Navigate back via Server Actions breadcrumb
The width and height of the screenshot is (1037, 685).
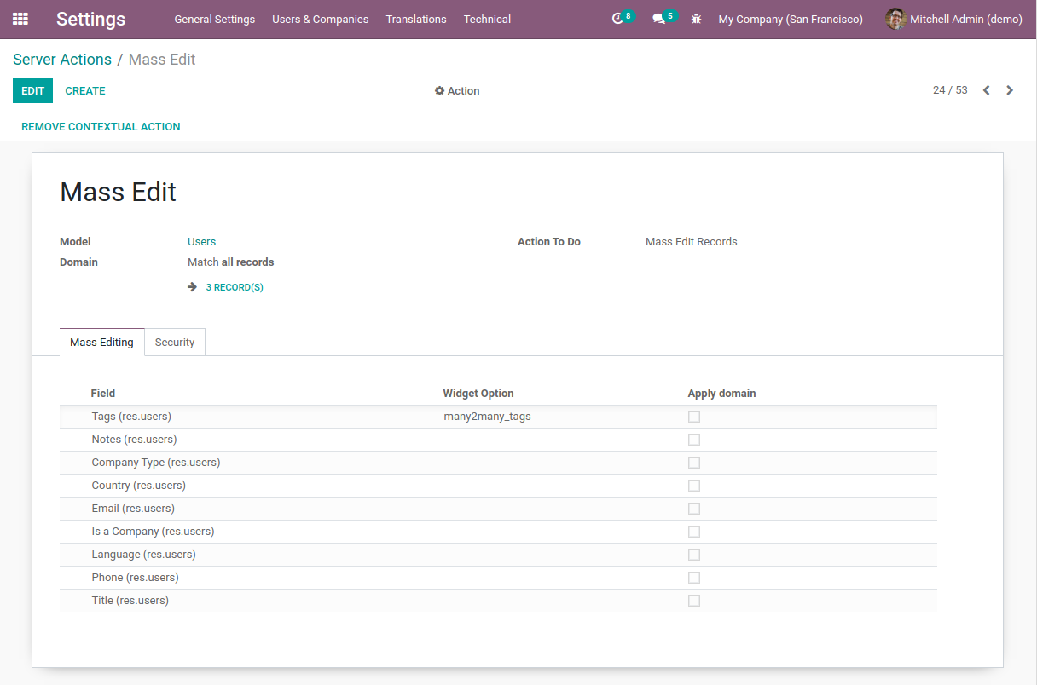[61, 59]
